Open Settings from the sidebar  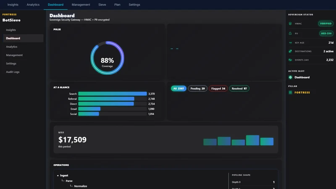tap(23, 64)
